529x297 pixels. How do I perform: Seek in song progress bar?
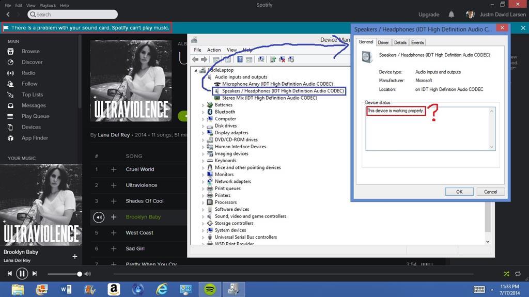pyautogui.click(x=293, y=274)
